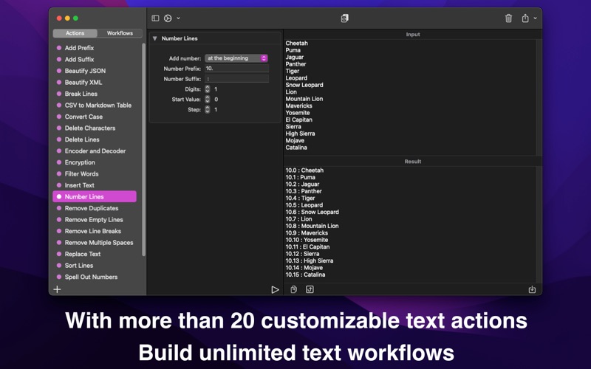The width and height of the screenshot is (591, 369).
Task: Select the highlighted Number Lines action
Action: 95,196
